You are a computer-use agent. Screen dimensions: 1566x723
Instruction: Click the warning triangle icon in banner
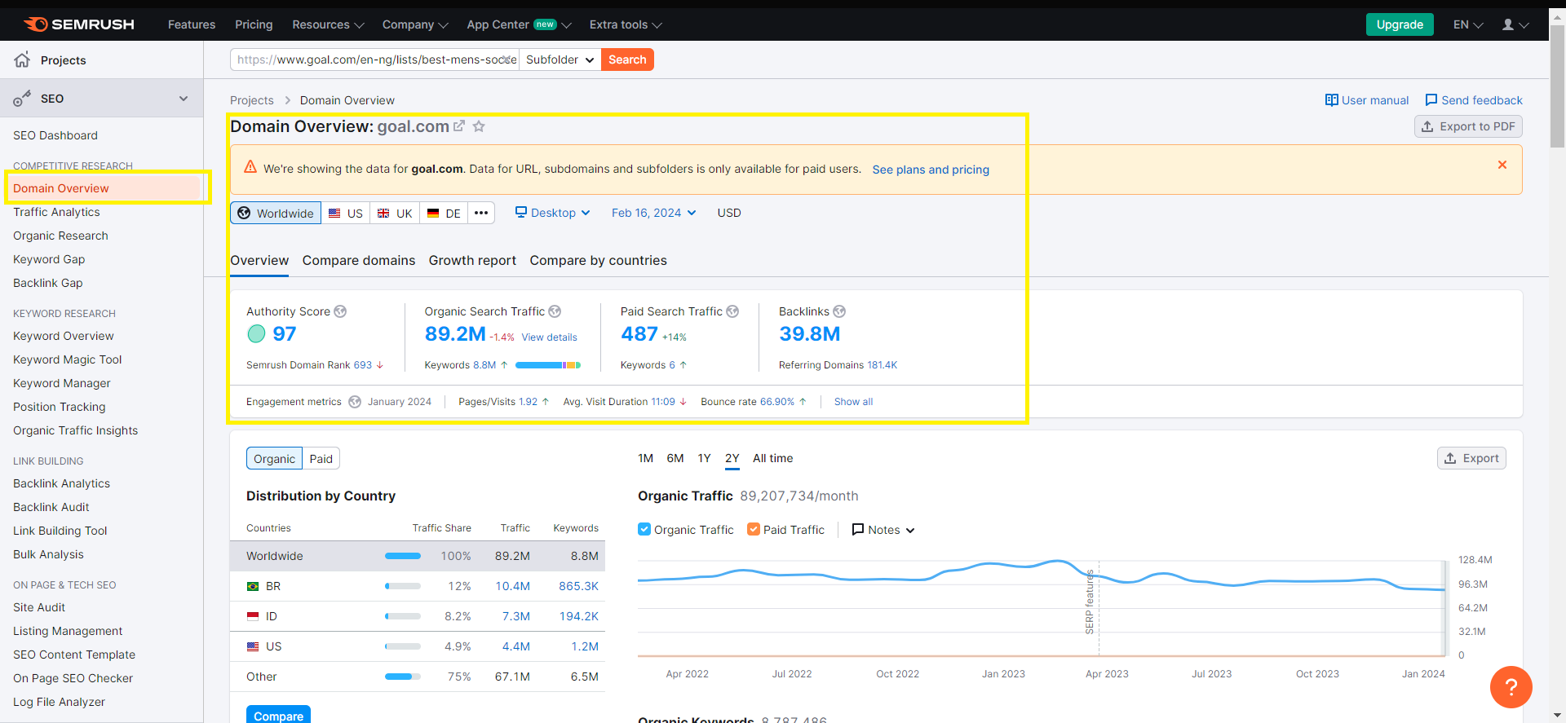pyautogui.click(x=250, y=166)
